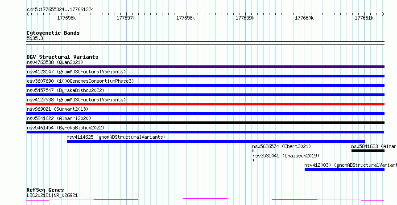Click the blue nsv969021 Sudmant2013 bar
The image size is (397, 205).
(205, 113)
